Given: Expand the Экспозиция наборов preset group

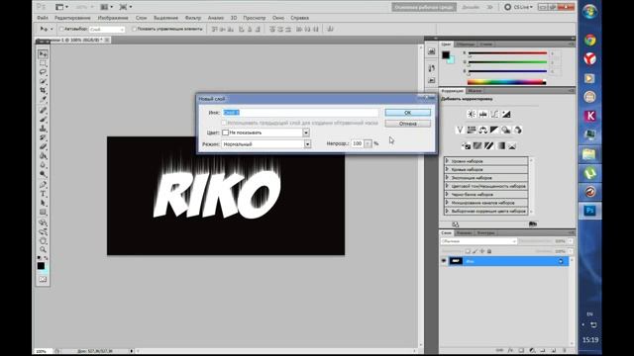Looking at the screenshot, I should pyautogui.click(x=447, y=178).
